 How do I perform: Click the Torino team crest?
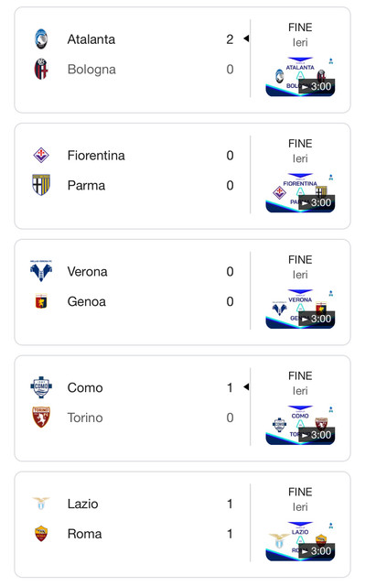41,418
